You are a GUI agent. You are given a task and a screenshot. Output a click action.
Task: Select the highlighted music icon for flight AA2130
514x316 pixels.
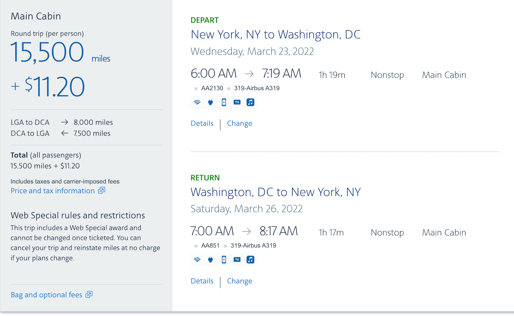250,102
